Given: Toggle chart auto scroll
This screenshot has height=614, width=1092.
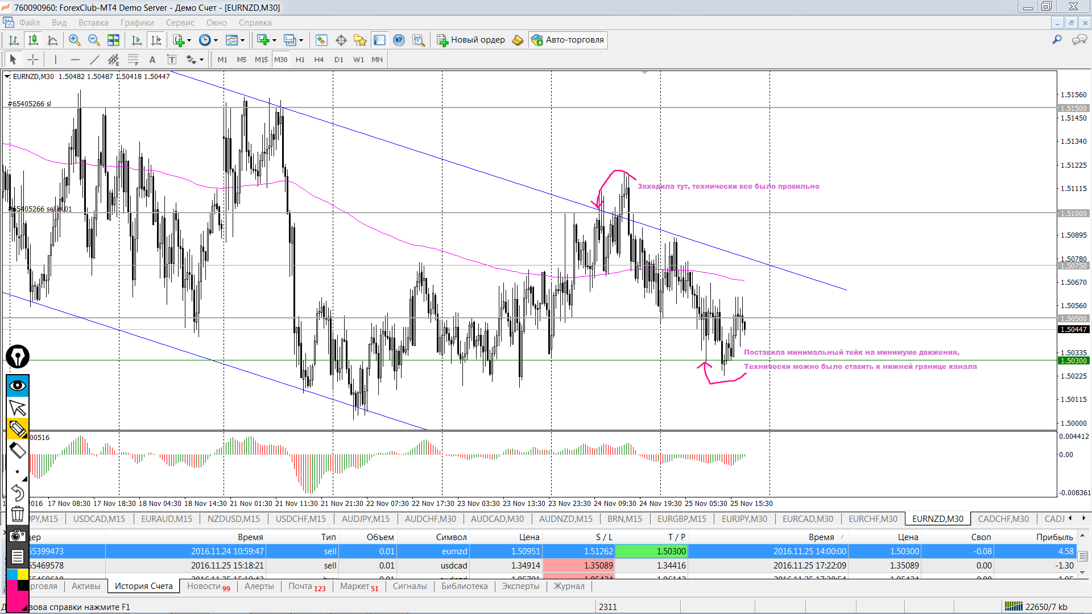Looking at the screenshot, I should (136, 40).
